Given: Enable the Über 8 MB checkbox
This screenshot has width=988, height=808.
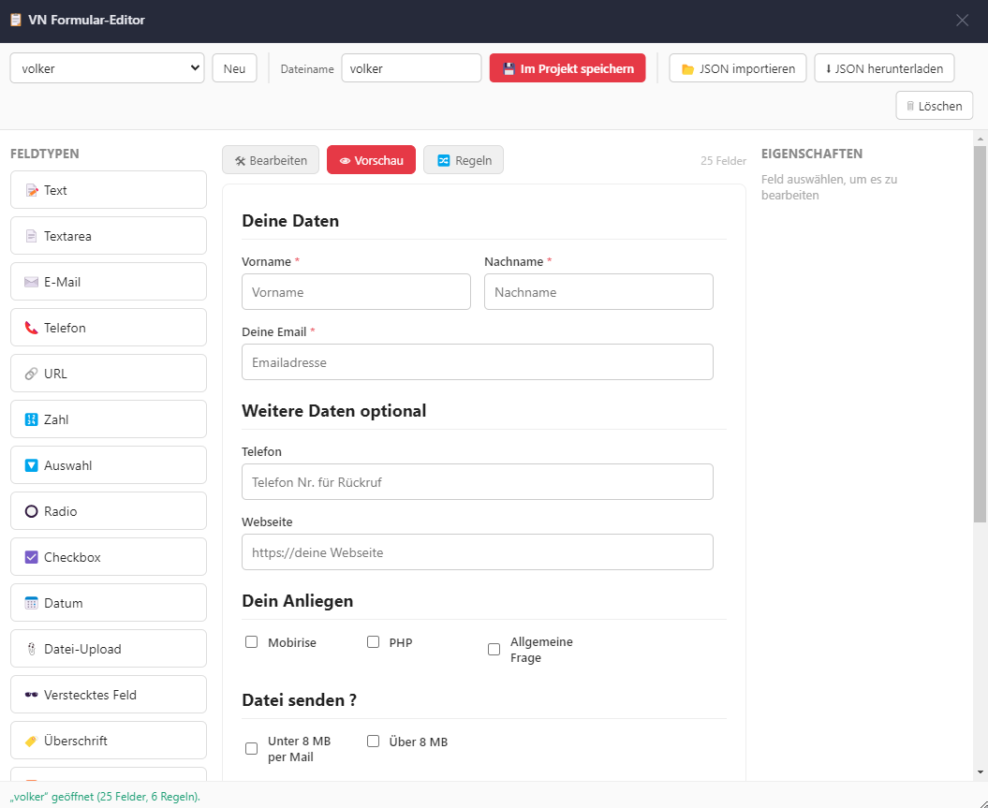Looking at the screenshot, I should (x=373, y=742).
